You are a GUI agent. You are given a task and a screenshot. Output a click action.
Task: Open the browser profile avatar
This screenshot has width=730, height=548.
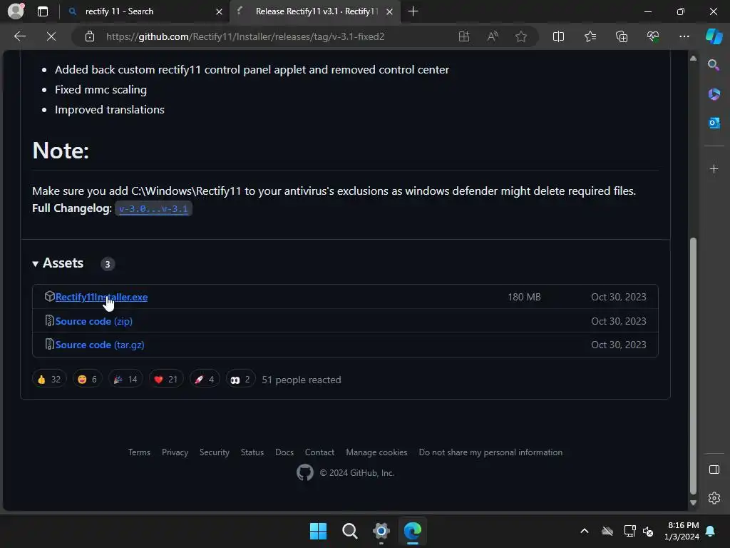click(x=16, y=11)
